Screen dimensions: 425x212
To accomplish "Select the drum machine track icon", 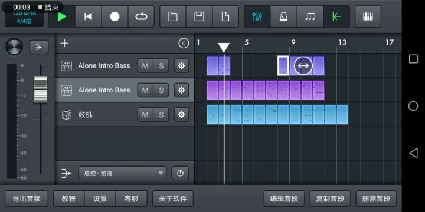I will [x=66, y=115].
